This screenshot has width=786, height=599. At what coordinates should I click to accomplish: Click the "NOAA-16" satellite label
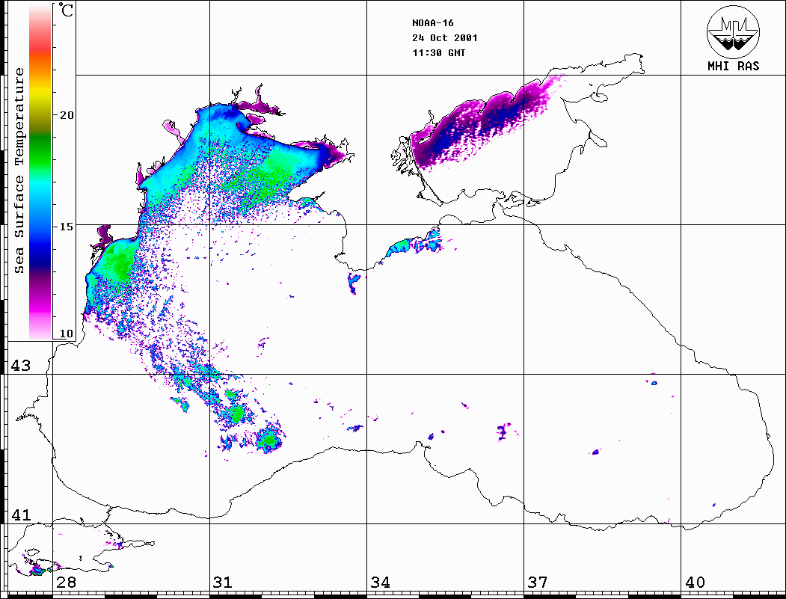pyautogui.click(x=432, y=23)
